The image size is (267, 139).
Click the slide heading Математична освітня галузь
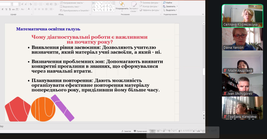click(48, 29)
